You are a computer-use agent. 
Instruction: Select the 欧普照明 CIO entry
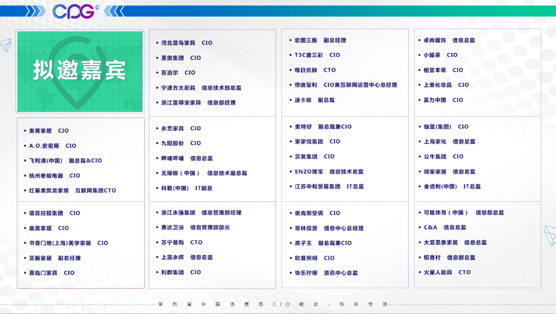pyautogui.click(x=314, y=258)
